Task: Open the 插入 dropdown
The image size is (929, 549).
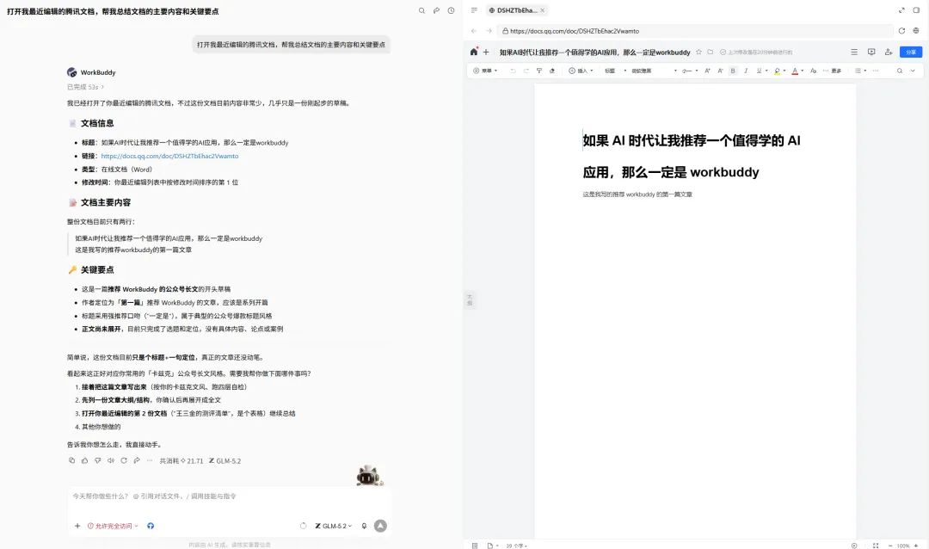Action: (x=581, y=71)
